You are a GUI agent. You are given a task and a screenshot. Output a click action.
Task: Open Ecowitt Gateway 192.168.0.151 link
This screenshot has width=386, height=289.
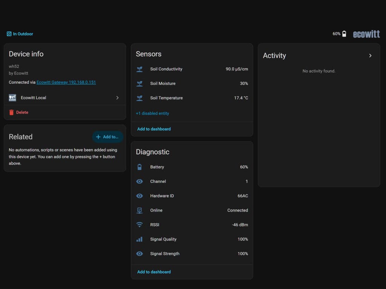(66, 82)
